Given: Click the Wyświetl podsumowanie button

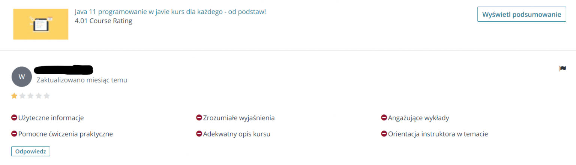Looking at the screenshot, I should 522,14.
